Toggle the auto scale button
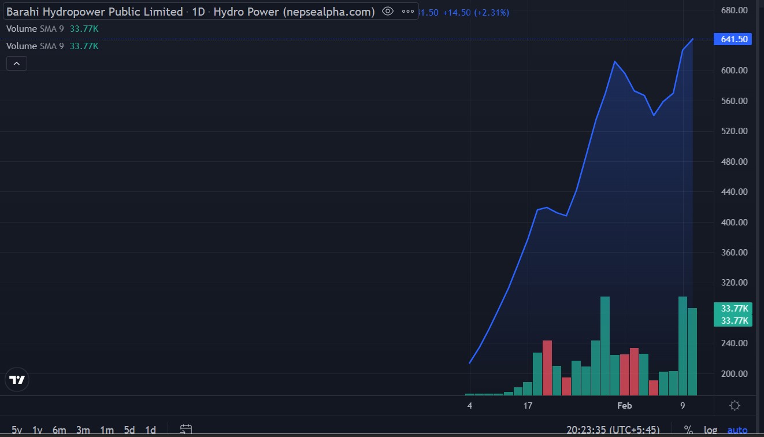Image resolution: width=764 pixels, height=437 pixels. pos(737,430)
